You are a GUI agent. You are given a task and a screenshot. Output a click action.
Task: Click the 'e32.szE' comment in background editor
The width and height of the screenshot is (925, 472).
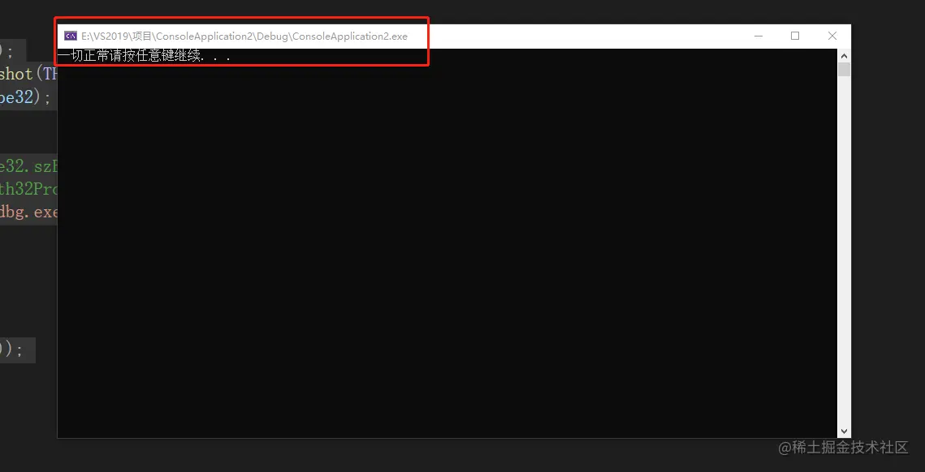pyautogui.click(x=28, y=167)
